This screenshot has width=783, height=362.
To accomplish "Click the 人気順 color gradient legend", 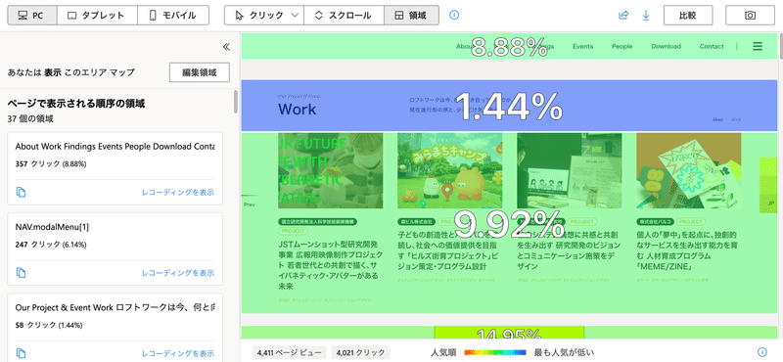I will click(x=495, y=352).
